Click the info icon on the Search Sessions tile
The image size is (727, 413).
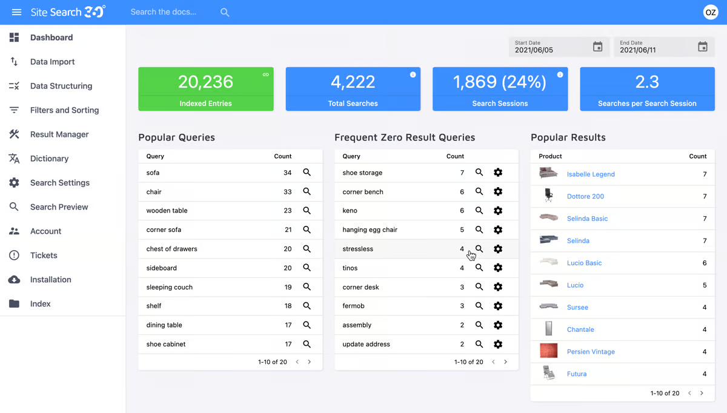point(560,75)
